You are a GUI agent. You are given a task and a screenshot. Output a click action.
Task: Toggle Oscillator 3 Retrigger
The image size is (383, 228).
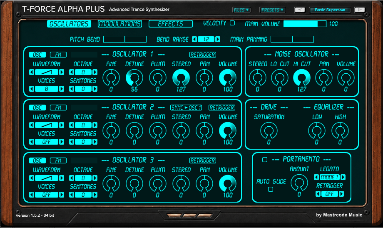(203, 160)
